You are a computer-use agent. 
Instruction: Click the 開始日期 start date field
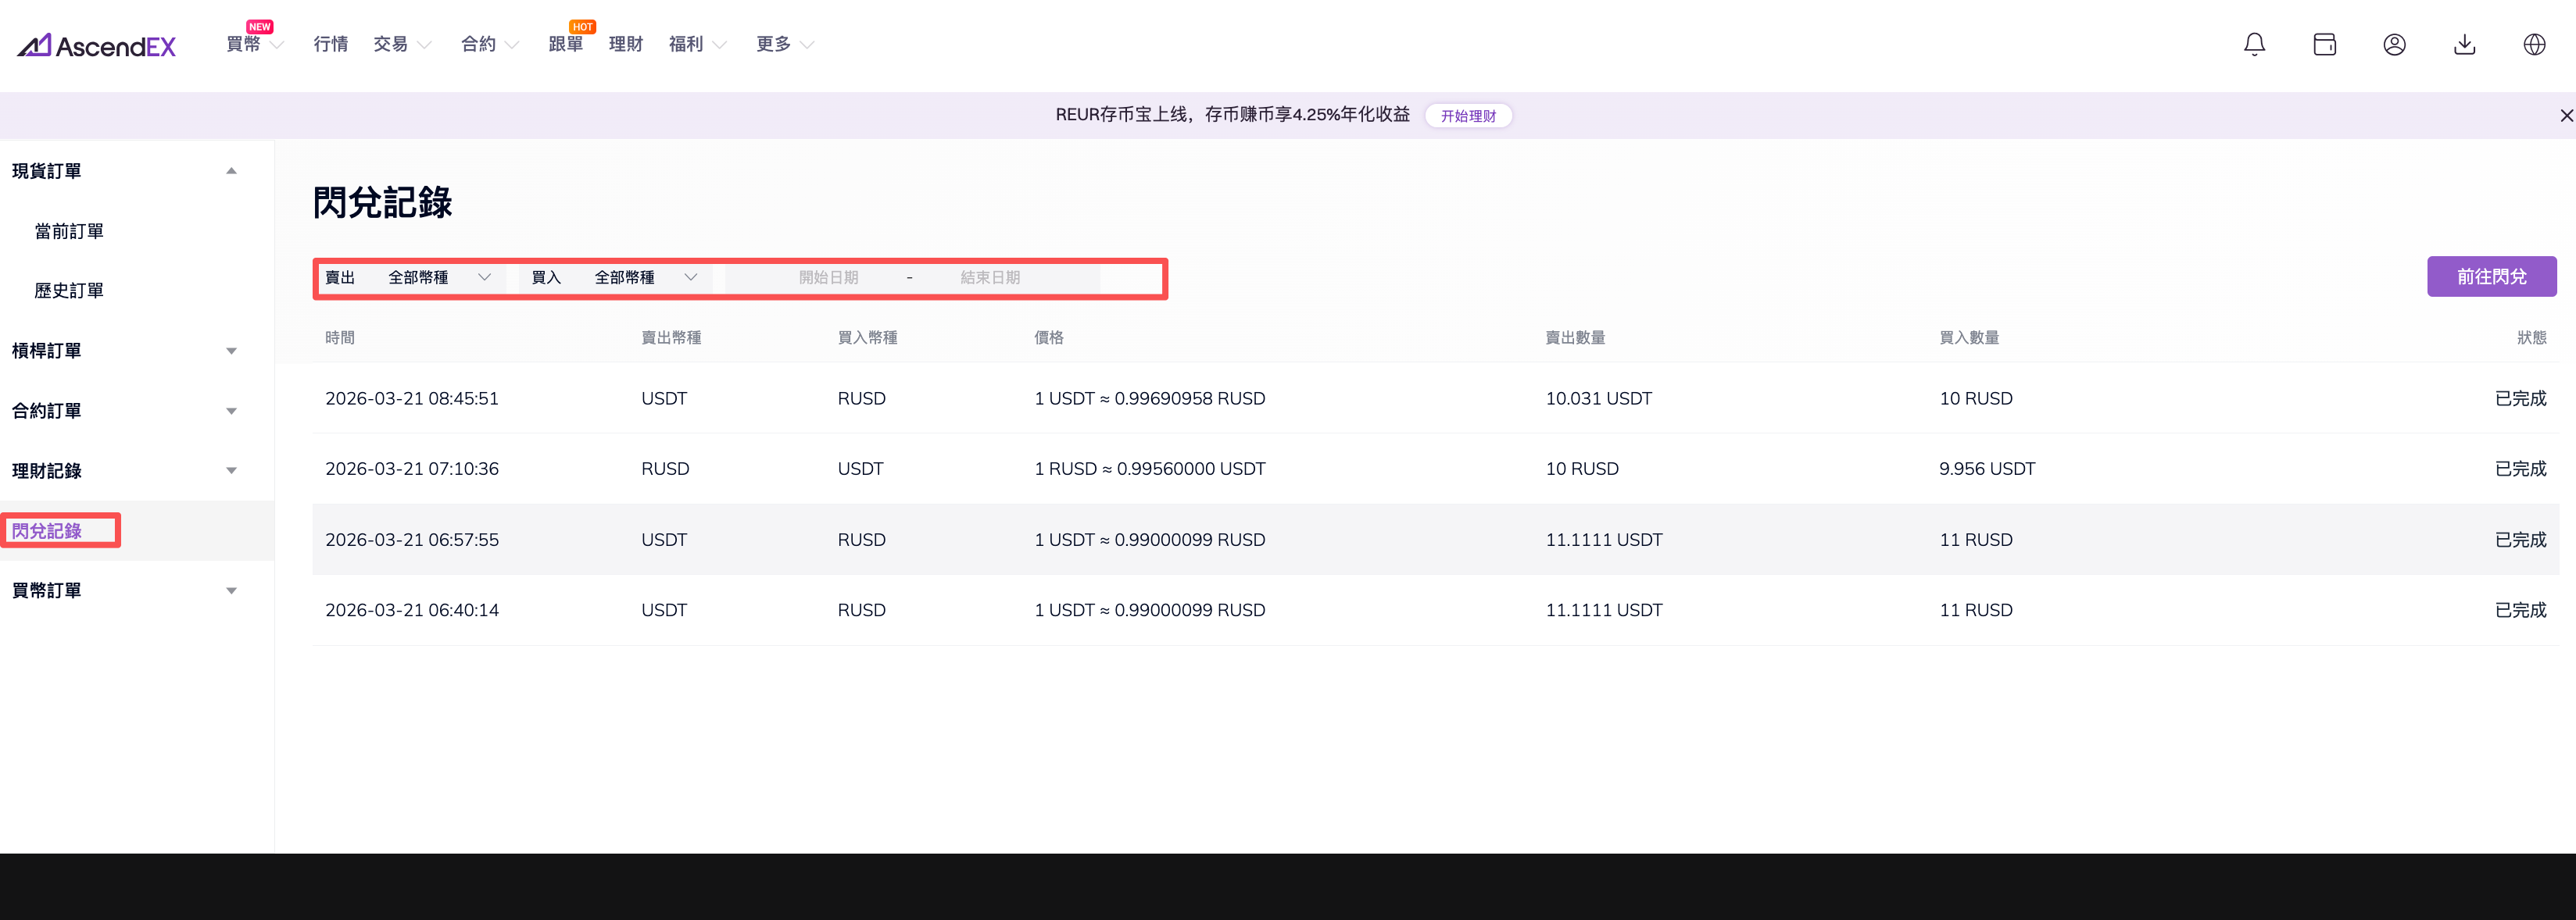pyautogui.click(x=828, y=278)
